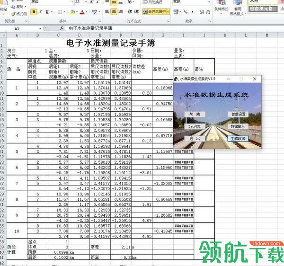The width and height of the screenshot is (284, 266).
Task: Close the 水准数据生成系统V1.5 window
Action: pyautogui.click(x=255, y=79)
